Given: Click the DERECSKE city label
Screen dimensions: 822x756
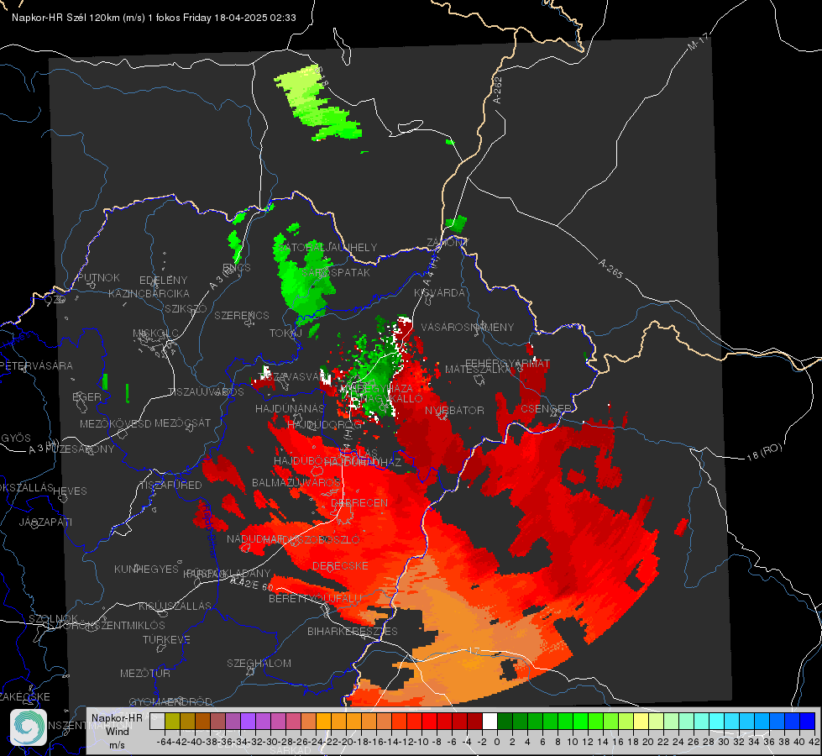Looking at the screenshot, I should 340,565.
